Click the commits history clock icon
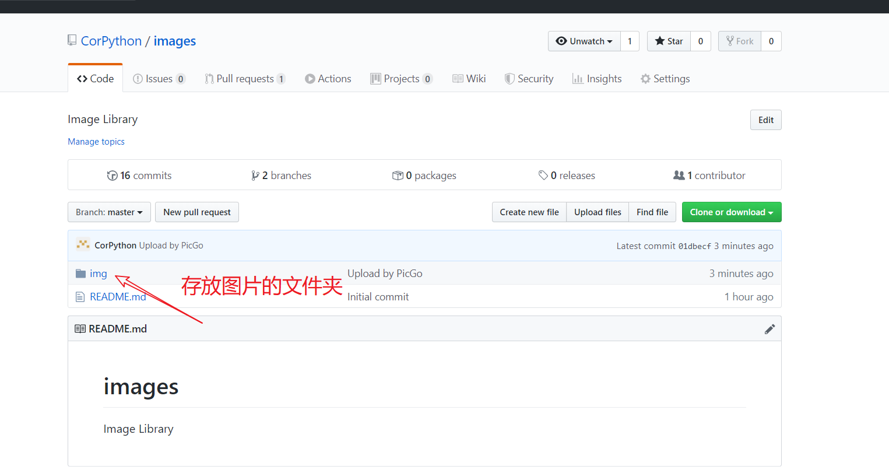889x473 pixels. 113,176
